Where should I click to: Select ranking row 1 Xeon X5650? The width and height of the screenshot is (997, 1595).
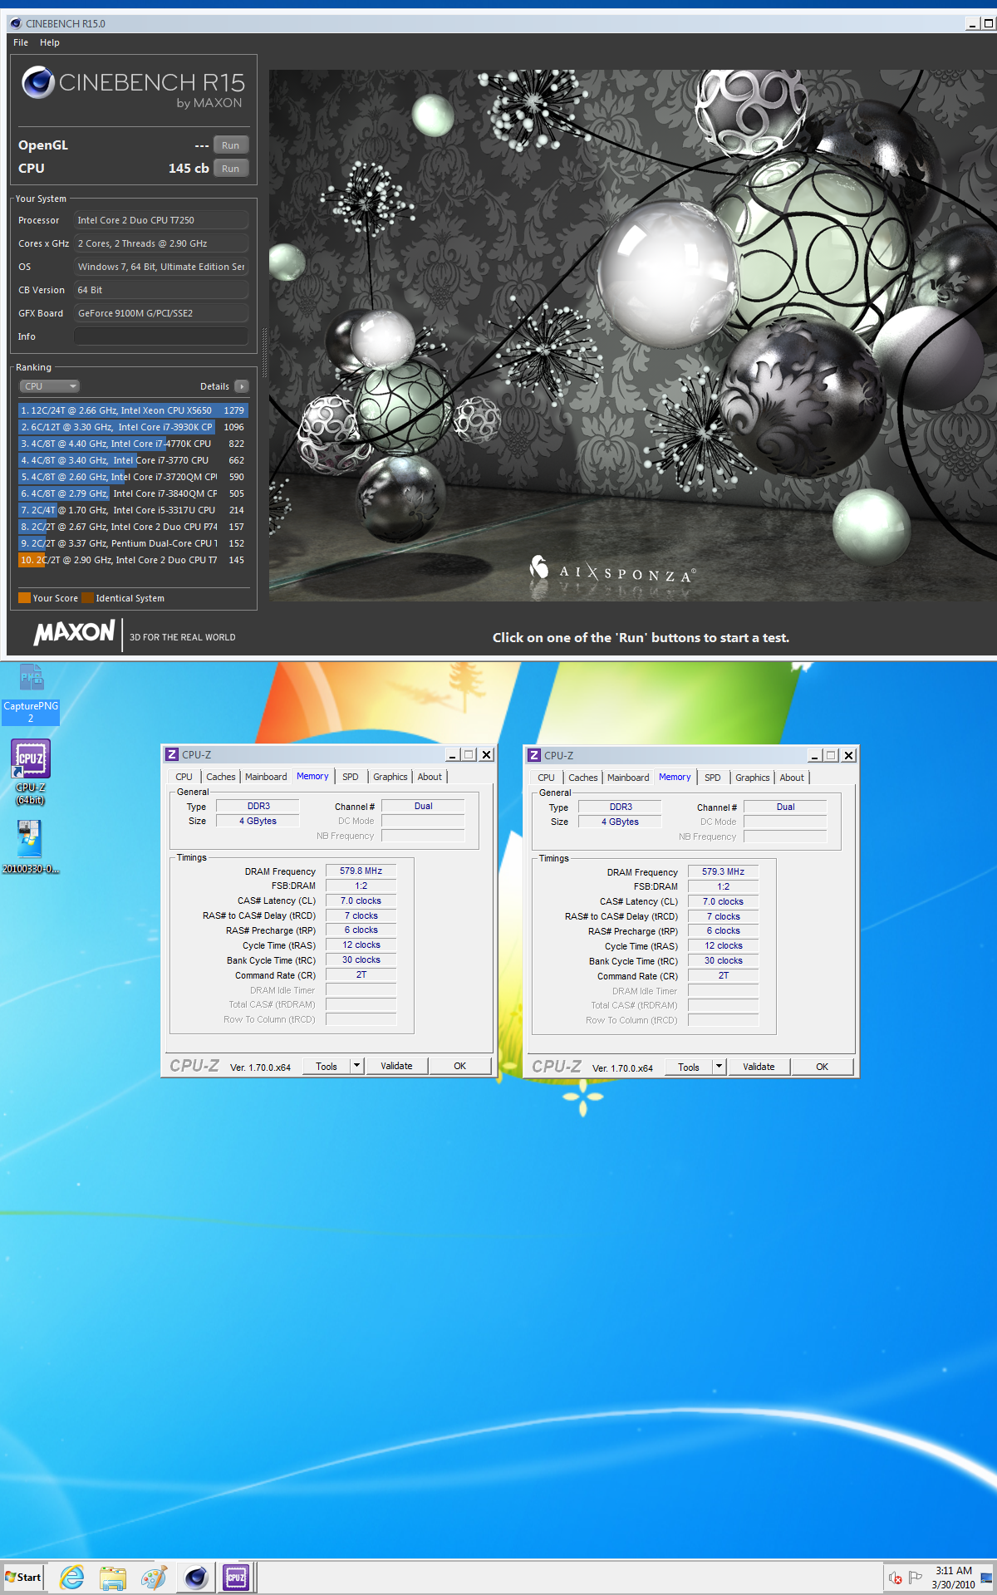[x=133, y=410]
